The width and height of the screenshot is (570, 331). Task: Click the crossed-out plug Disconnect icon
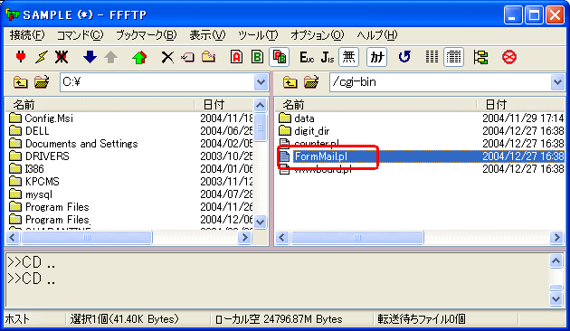(x=62, y=57)
